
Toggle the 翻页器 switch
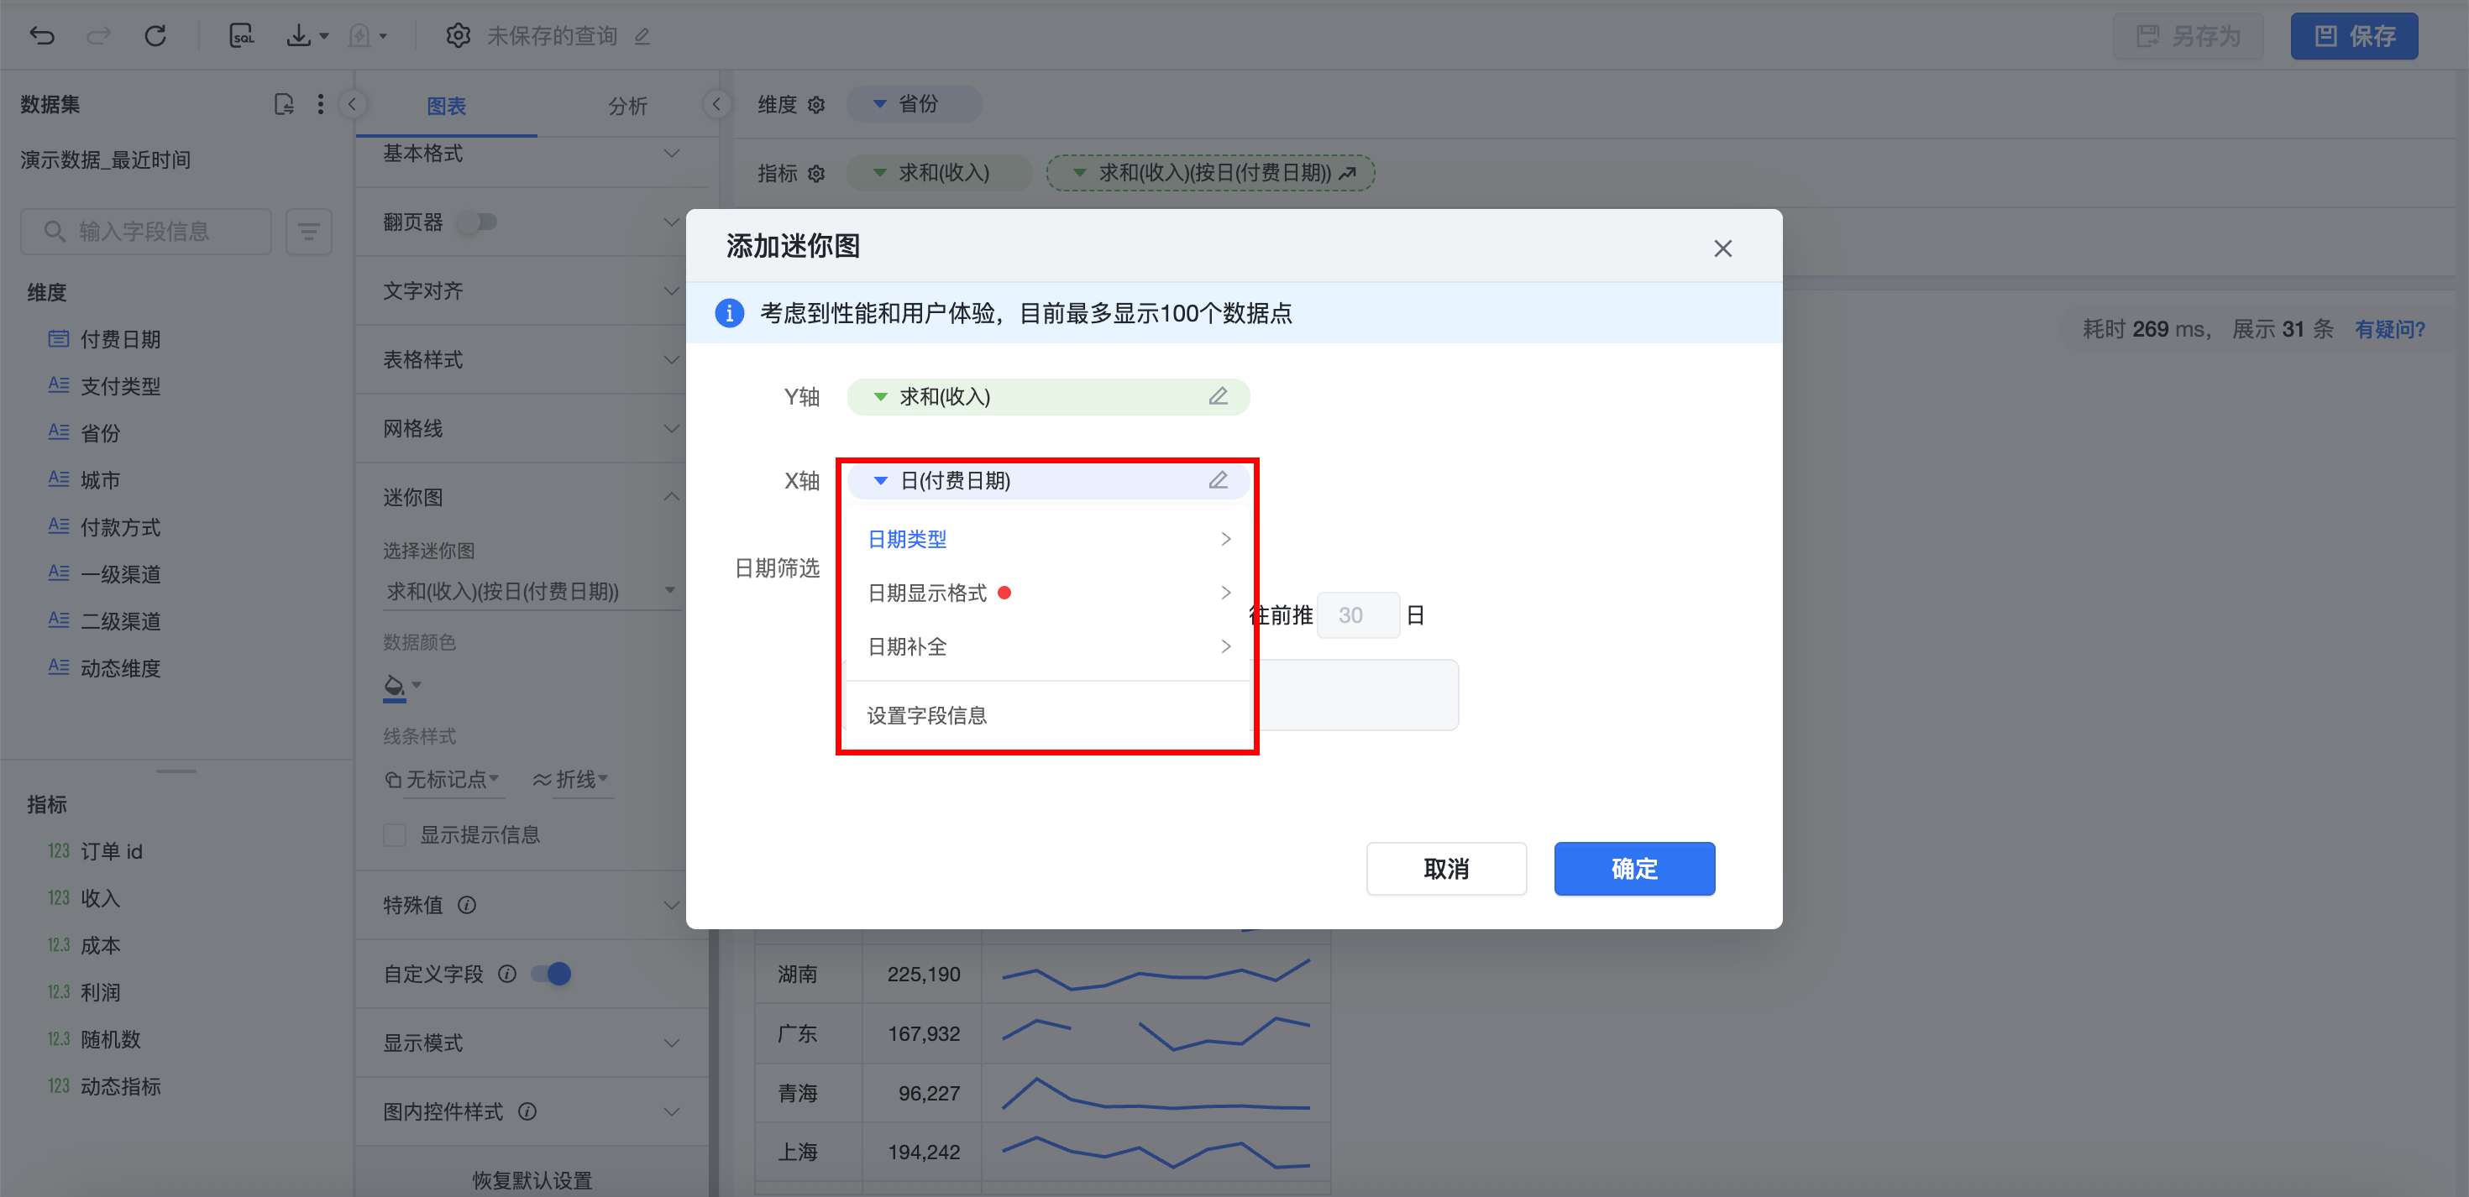477,222
